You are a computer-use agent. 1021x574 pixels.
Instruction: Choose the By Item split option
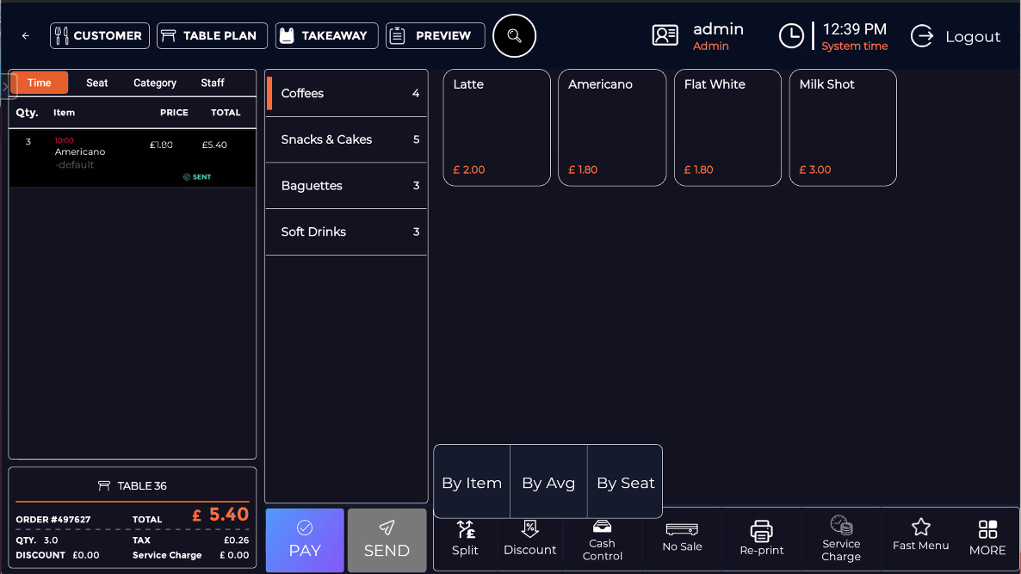click(472, 483)
